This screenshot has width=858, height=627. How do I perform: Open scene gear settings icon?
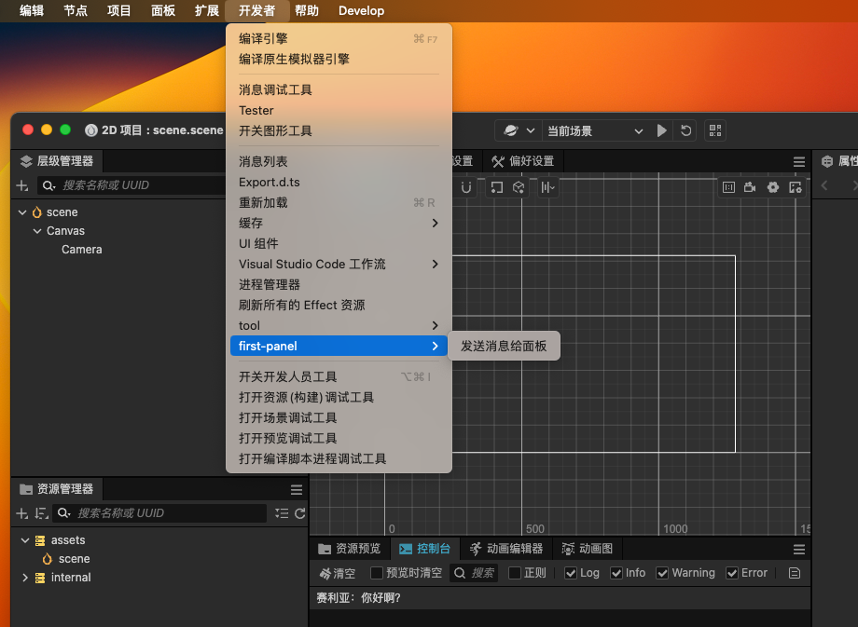[x=772, y=187]
